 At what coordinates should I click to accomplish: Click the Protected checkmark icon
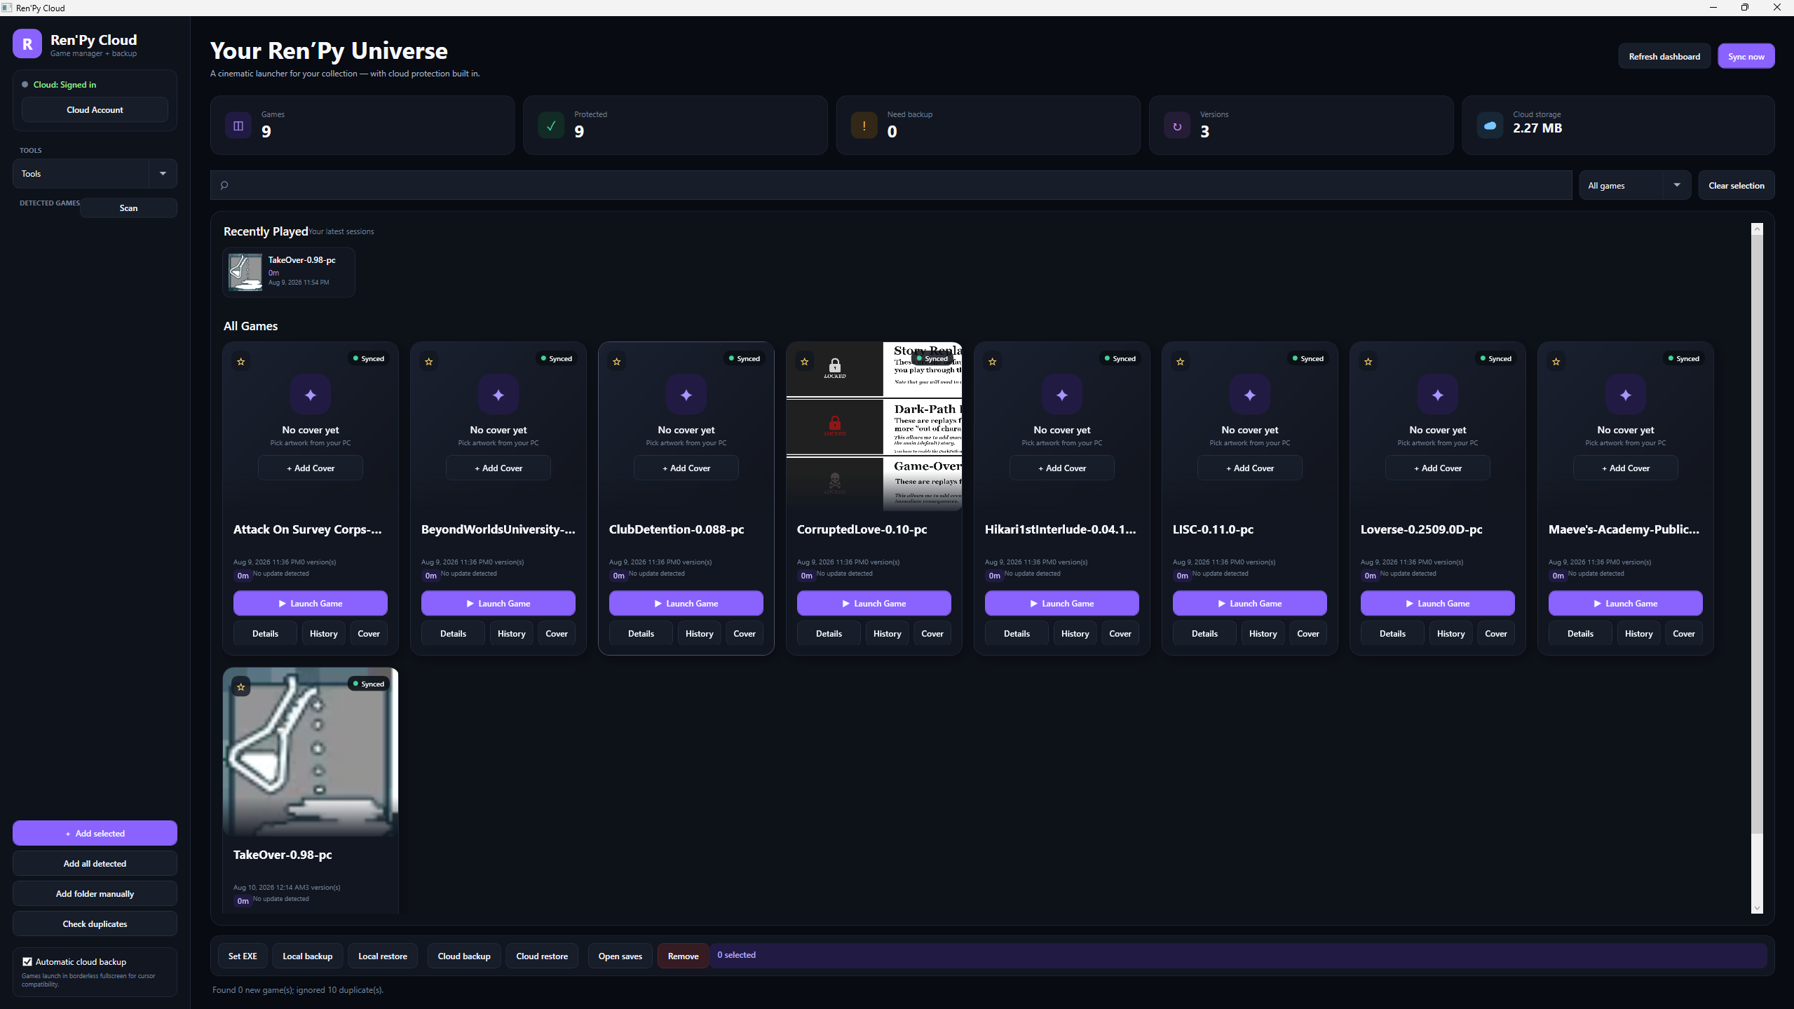click(551, 126)
